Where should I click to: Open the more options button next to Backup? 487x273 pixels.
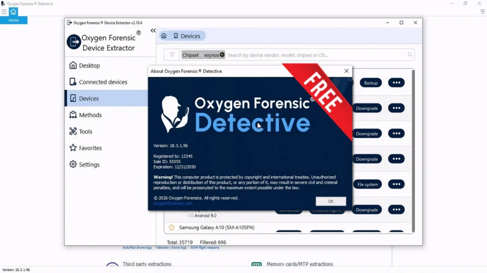[396, 82]
